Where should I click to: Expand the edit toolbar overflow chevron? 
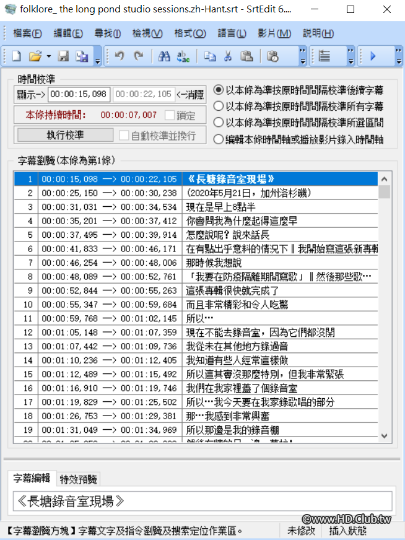coord(303,56)
